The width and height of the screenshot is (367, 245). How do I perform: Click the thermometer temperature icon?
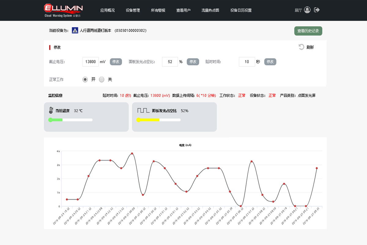[x=51, y=111]
